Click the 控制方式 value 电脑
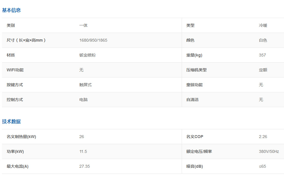 pyautogui.click(x=83, y=100)
